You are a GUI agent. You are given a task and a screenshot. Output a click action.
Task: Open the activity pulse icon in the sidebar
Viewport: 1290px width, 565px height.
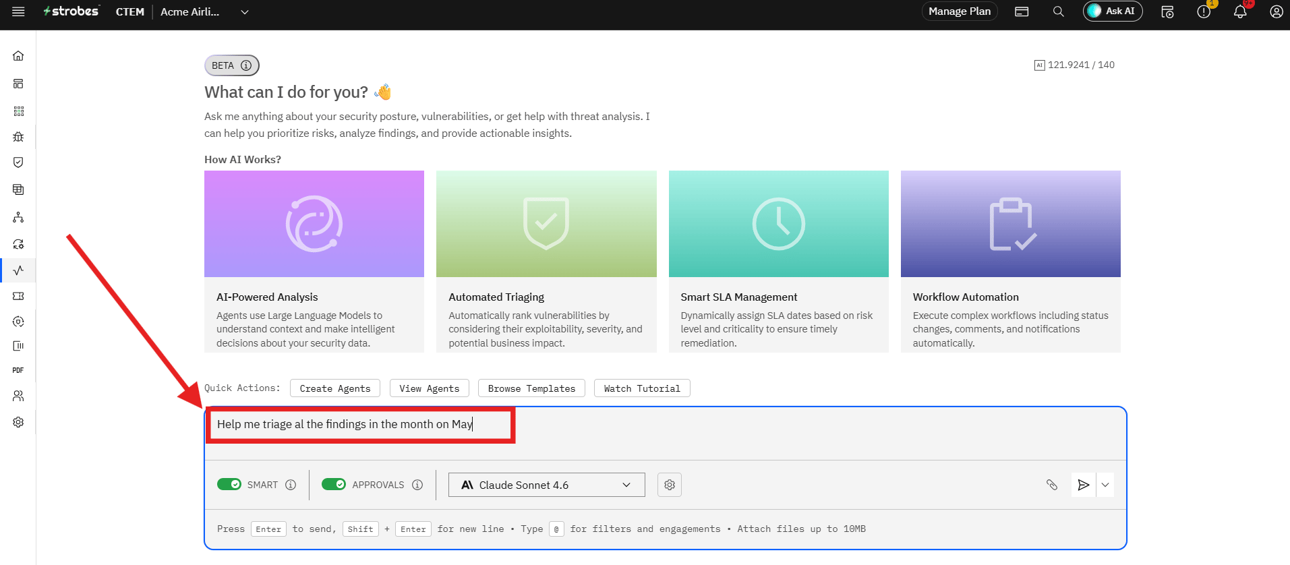click(x=18, y=270)
